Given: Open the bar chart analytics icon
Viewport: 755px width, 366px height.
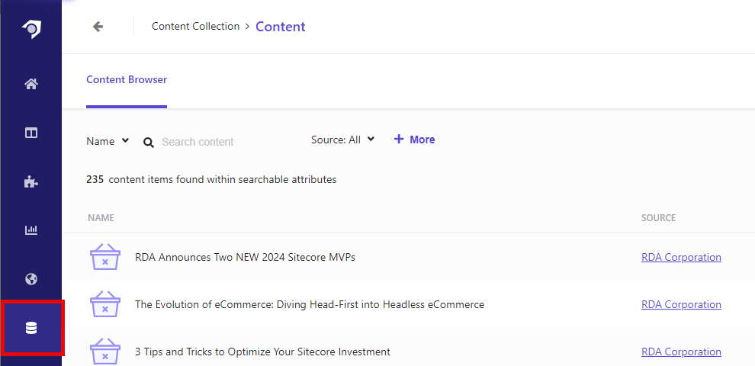Looking at the screenshot, I should pos(31,230).
